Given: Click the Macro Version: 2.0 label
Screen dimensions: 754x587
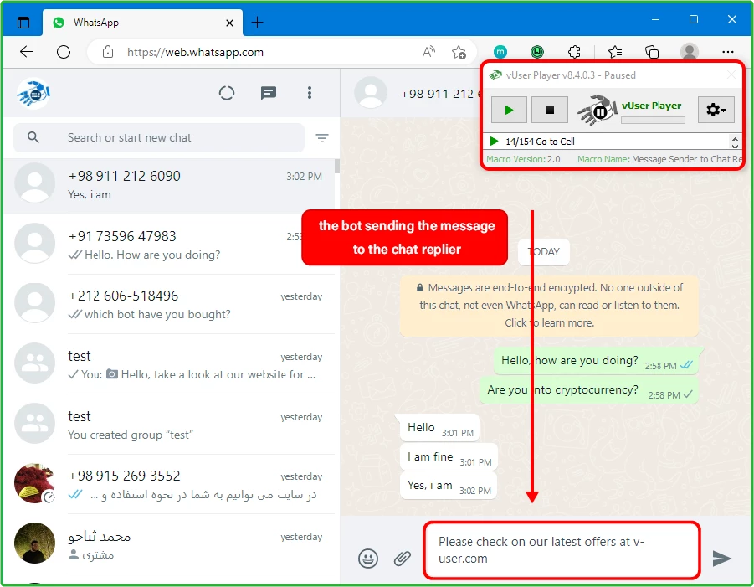Looking at the screenshot, I should pyautogui.click(x=523, y=159).
